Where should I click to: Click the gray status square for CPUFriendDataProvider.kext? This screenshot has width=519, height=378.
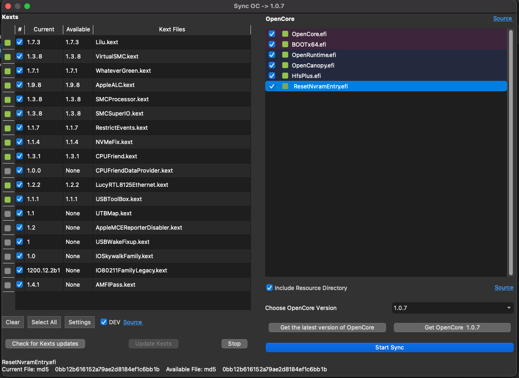(x=8, y=171)
